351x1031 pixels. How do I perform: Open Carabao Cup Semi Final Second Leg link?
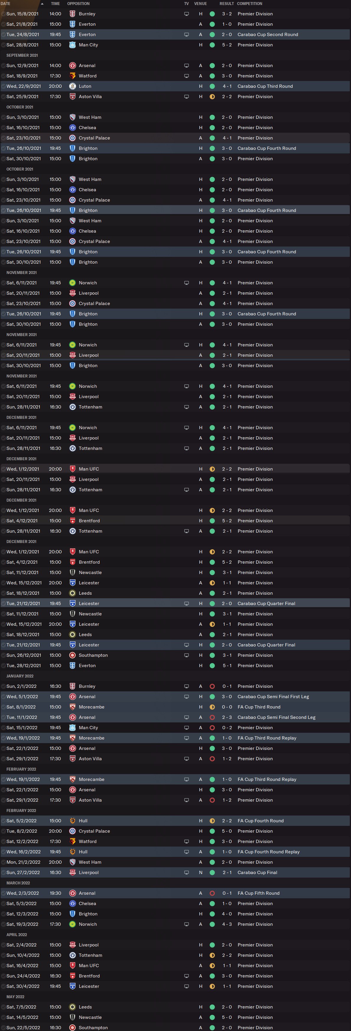[276, 717]
